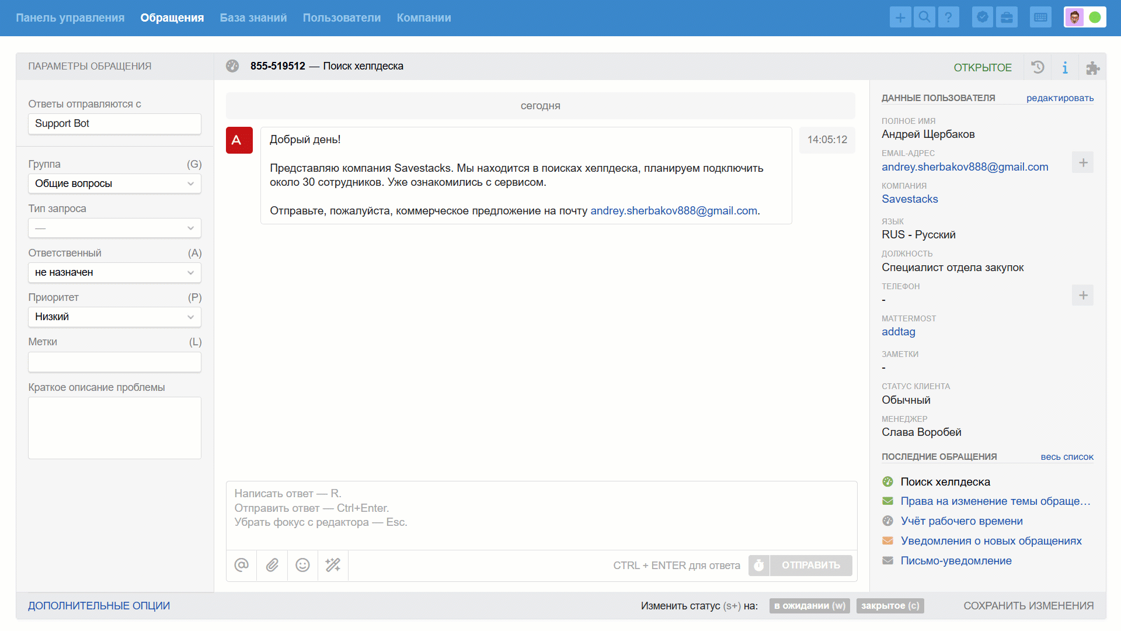Open the Компании menu item
This screenshot has height=631, width=1121.
click(423, 18)
